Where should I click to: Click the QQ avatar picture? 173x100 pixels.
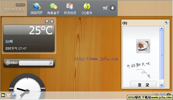pyautogui.click(x=143, y=46)
